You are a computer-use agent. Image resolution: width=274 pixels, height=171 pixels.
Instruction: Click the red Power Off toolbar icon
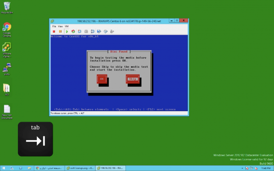tap(54, 31)
